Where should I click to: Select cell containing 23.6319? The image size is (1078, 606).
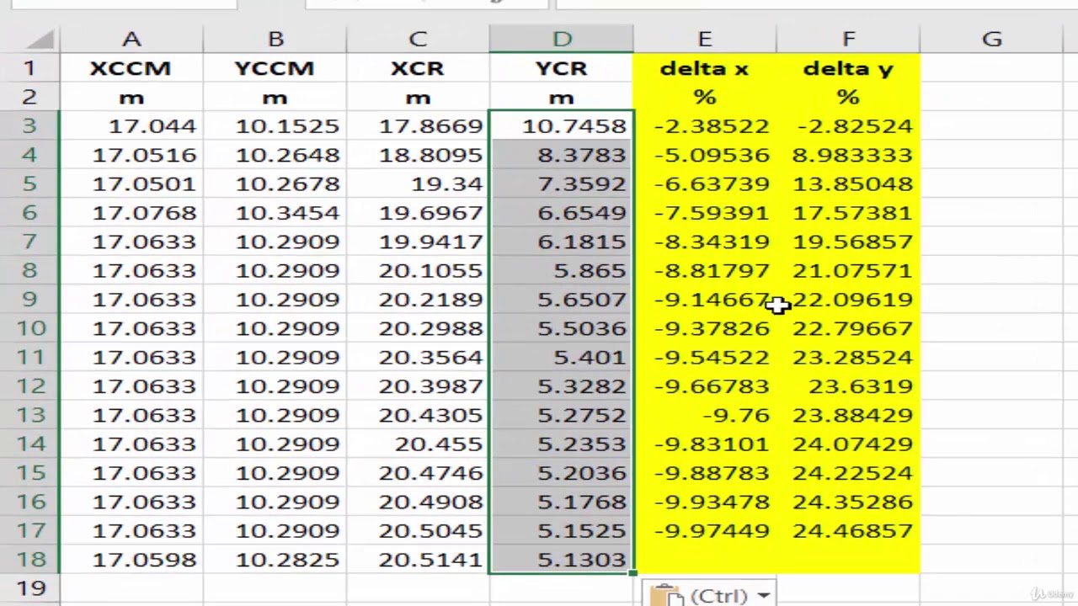pos(848,386)
